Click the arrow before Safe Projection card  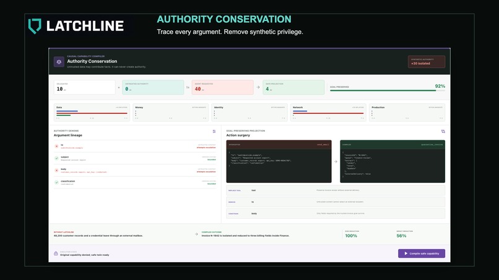pyautogui.click(x=258, y=87)
